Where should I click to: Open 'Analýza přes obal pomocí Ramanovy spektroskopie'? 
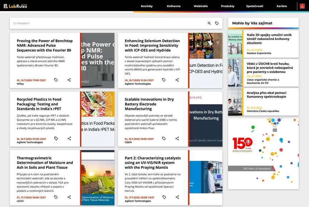[266, 95]
